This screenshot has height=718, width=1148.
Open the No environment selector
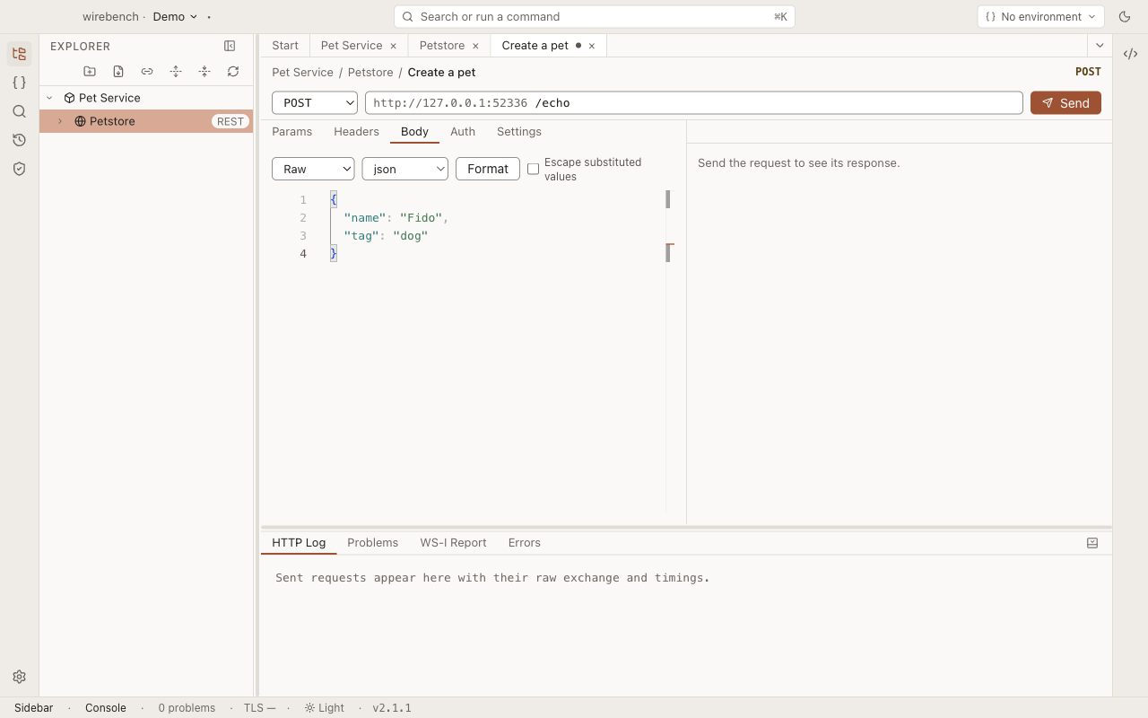point(1040,16)
